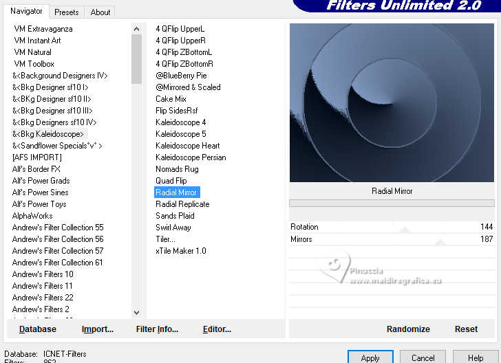
Task: Select &<BKg Designer sf10 II> category
Action: pos(52,99)
